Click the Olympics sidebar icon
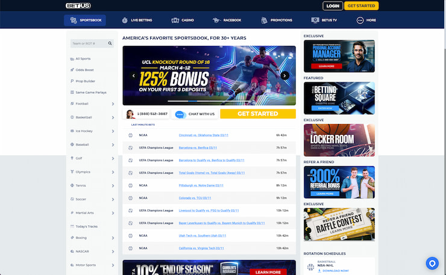 pyautogui.click(x=72, y=171)
